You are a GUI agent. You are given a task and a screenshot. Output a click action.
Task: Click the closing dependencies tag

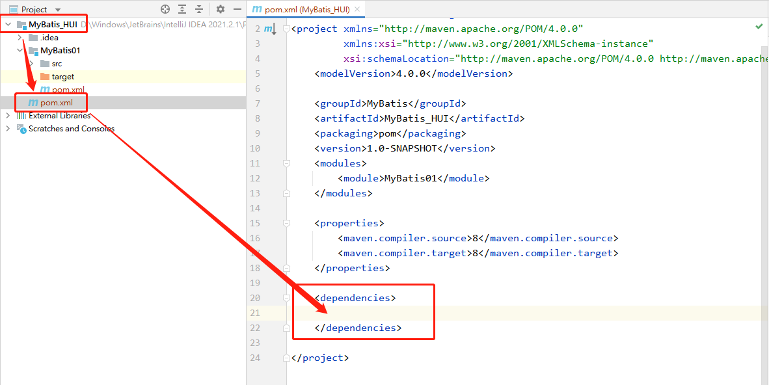[358, 328]
